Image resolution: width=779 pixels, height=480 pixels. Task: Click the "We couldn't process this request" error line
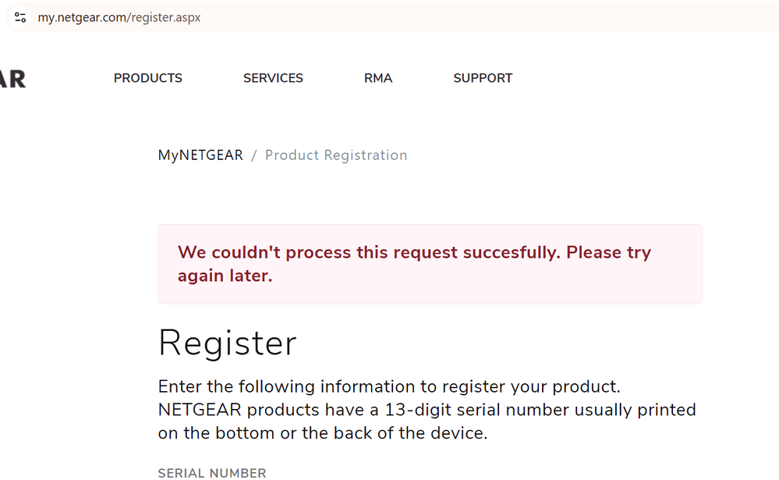(413, 253)
